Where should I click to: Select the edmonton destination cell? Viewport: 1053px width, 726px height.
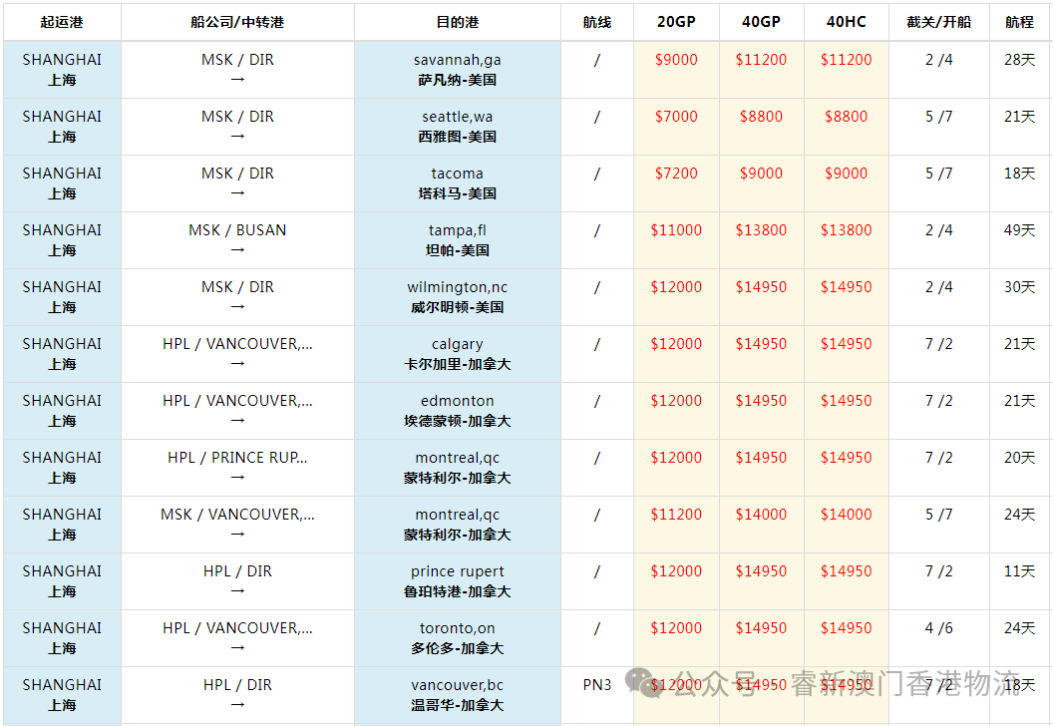click(458, 411)
